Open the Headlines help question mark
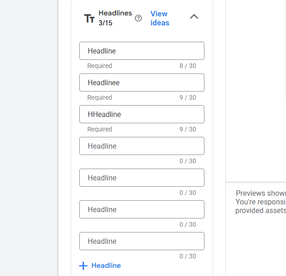Screen dimensions: 286x276 [x=138, y=18]
